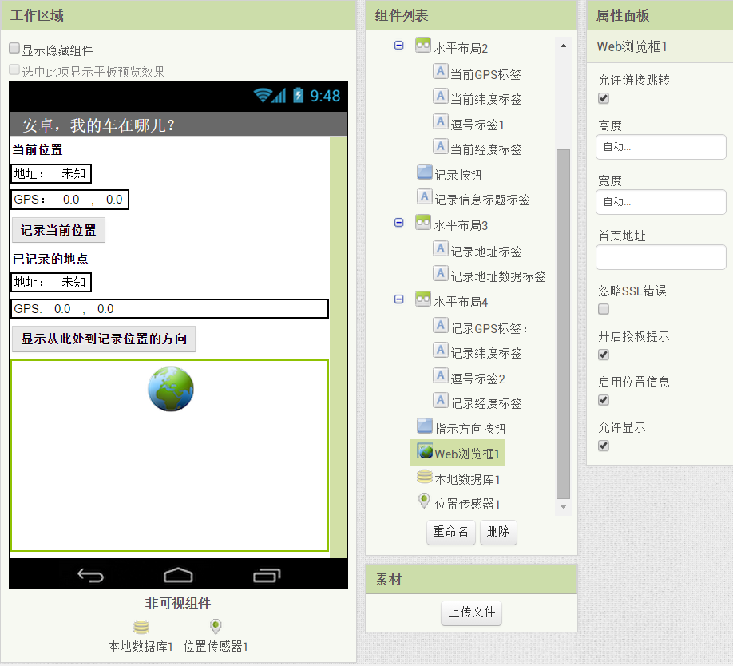Enable the 显示隐藏组件 checkbox
This screenshot has width=733, height=666.
click(x=14, y=49)
